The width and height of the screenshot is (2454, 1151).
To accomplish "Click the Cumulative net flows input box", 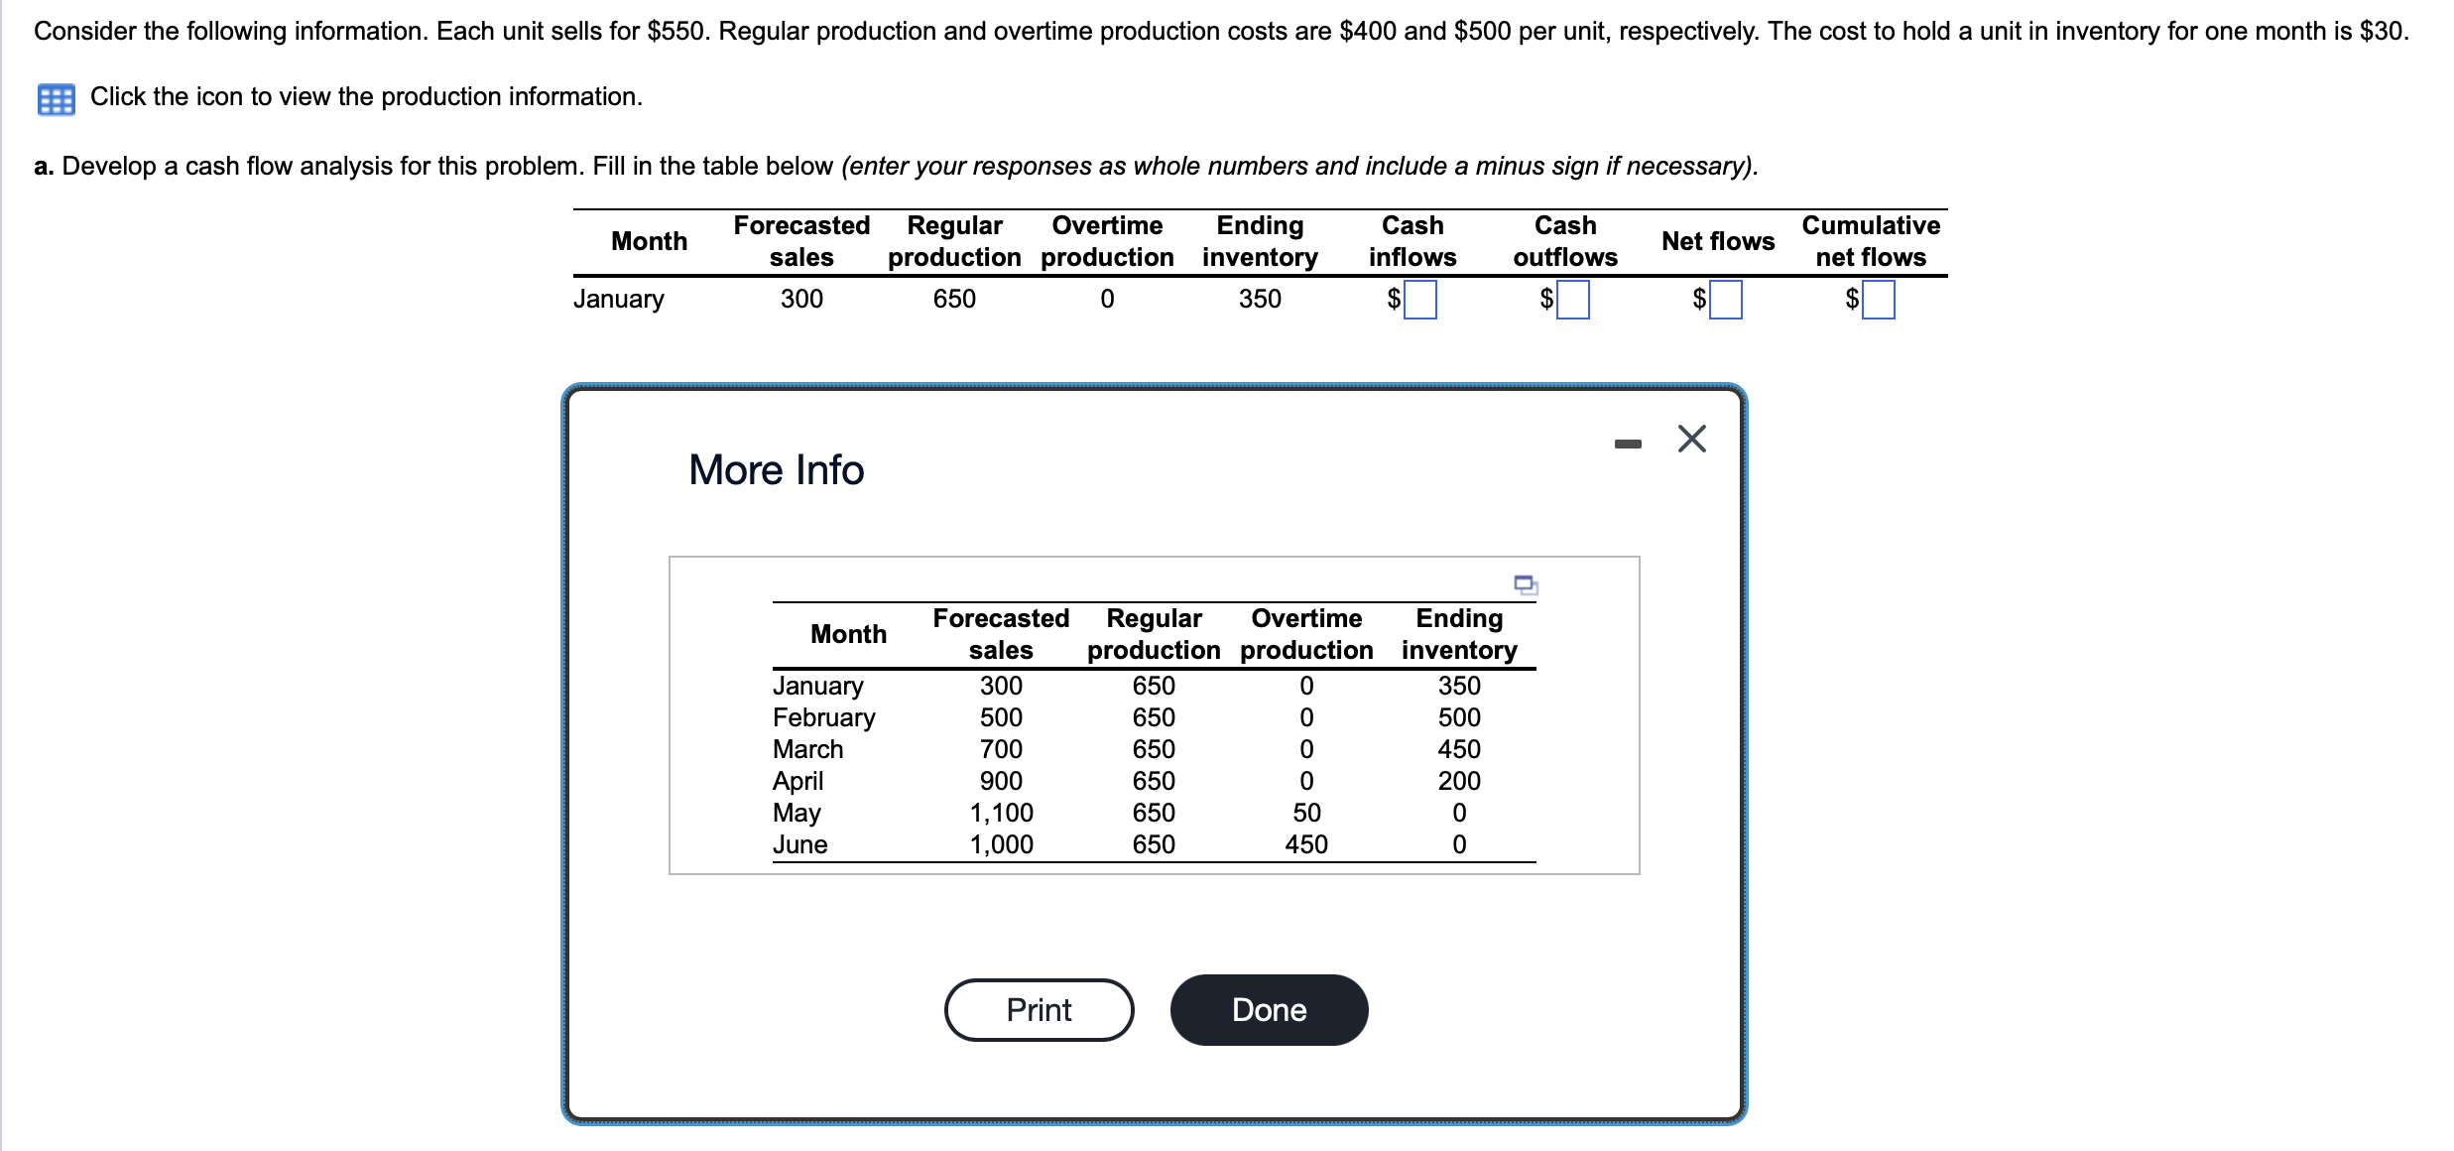I will [x=1878, y=299].
